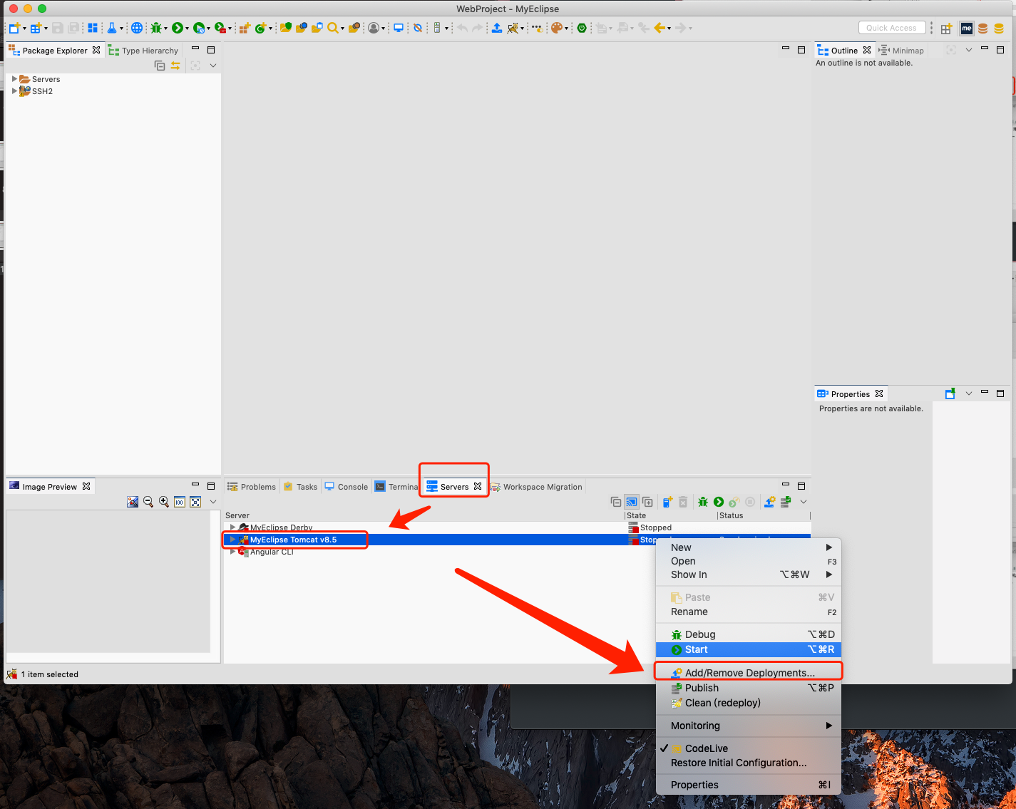The image size is (1016, 809).
Task: Click the Quick Access search field
Action: point(891,28)
